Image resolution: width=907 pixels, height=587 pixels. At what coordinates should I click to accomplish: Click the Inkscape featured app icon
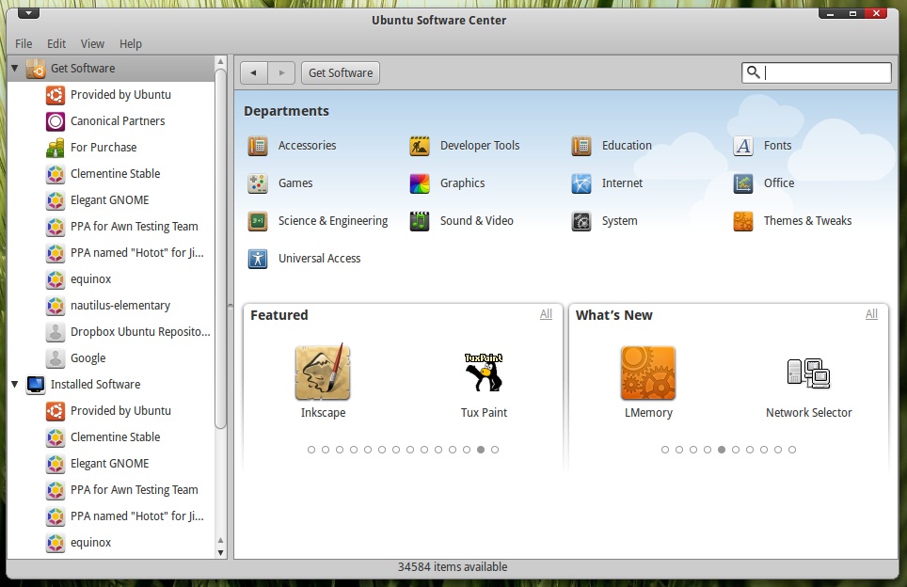323,373
